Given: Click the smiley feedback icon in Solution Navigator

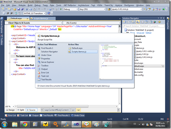Looking at the screenshot, I should [x=159, y=22].
